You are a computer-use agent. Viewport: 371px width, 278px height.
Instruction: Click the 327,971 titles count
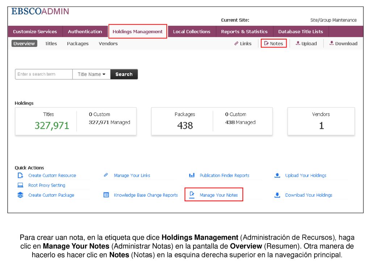(52, 126)
